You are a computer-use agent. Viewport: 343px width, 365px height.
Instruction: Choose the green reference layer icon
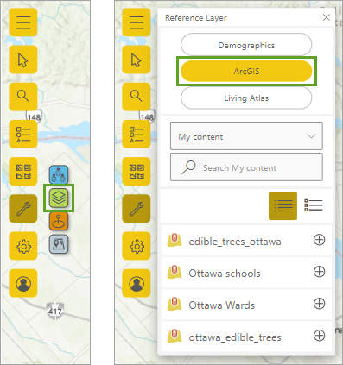click(x=59, y=198)
